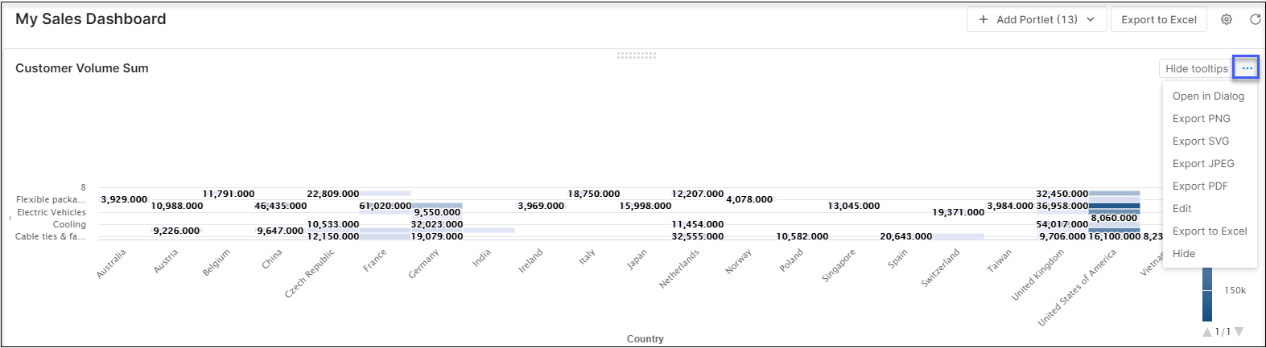Select Hide in the portlet menu
This screenshot has height=348, width=1266.
1183,253
